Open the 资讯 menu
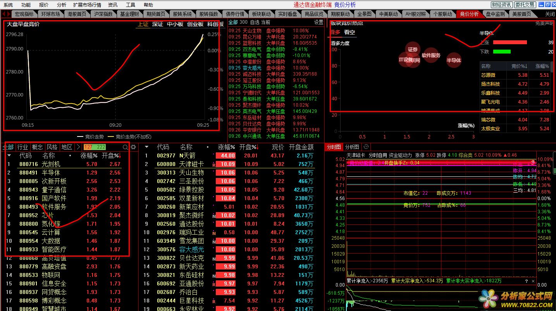This screenshot has width=556, height=311. click(x=113, y=5)
